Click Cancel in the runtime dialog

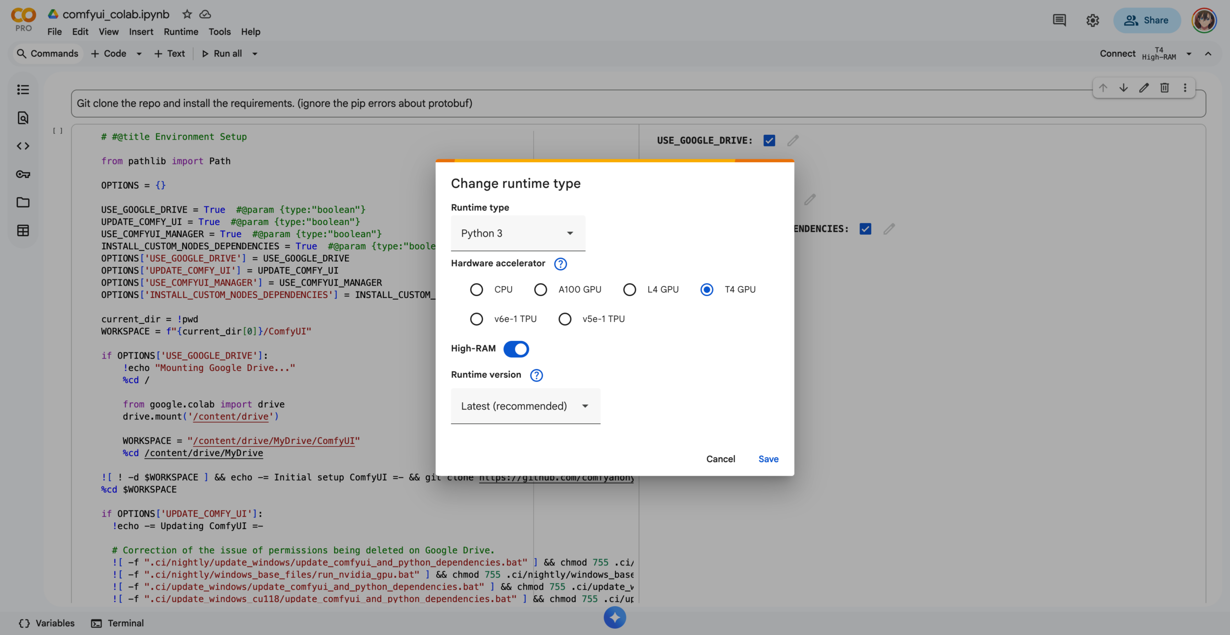[x=720, y=459]
